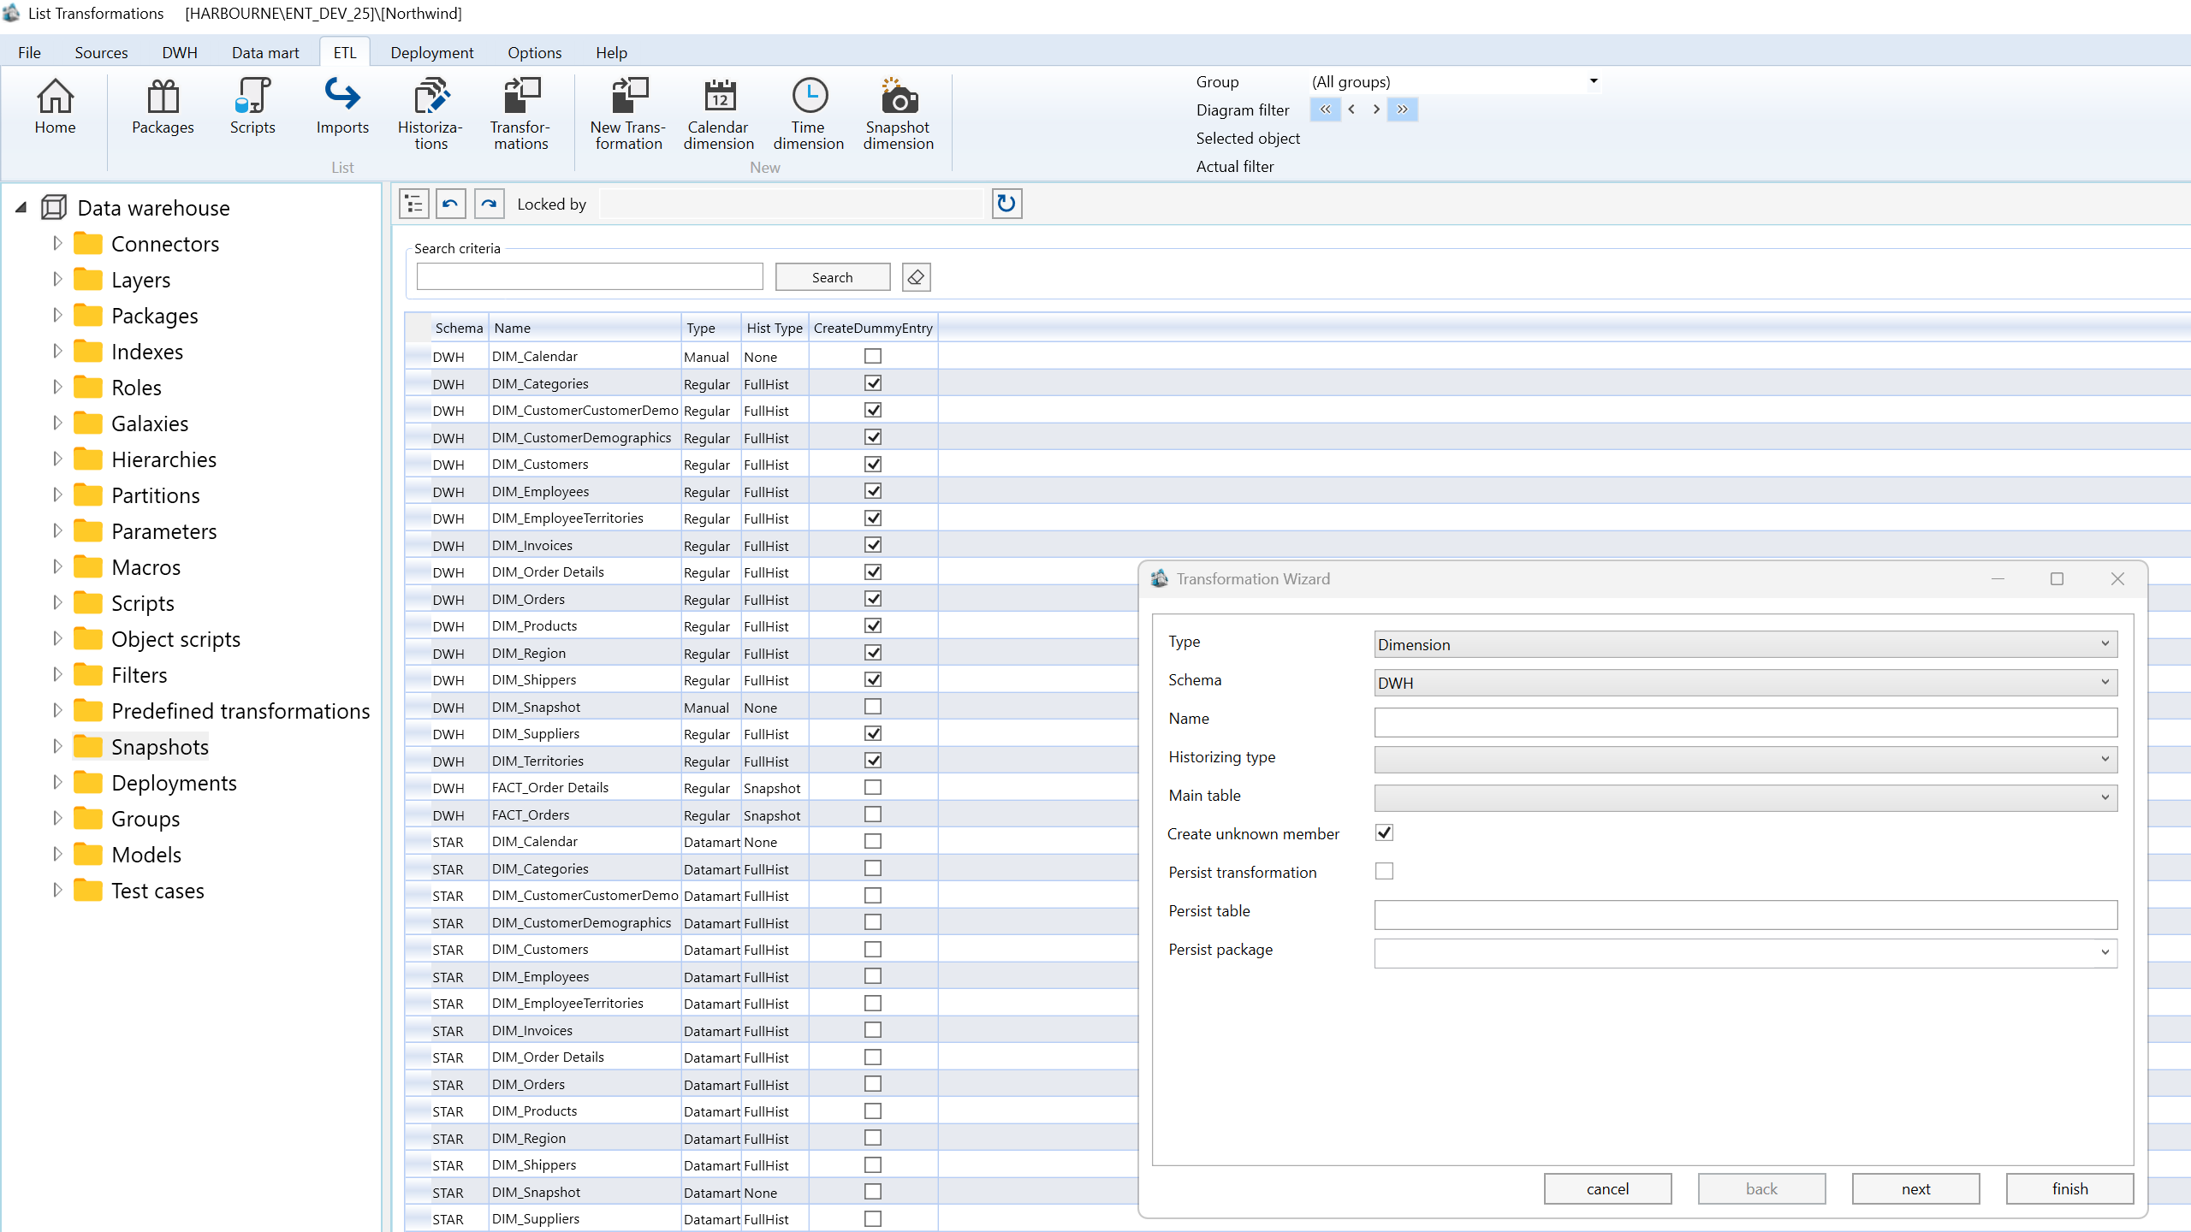Expand the Hierarchies tree node
Image resolution: width=2191 pixels, height=1232 pixels.
tap(57, 459)
